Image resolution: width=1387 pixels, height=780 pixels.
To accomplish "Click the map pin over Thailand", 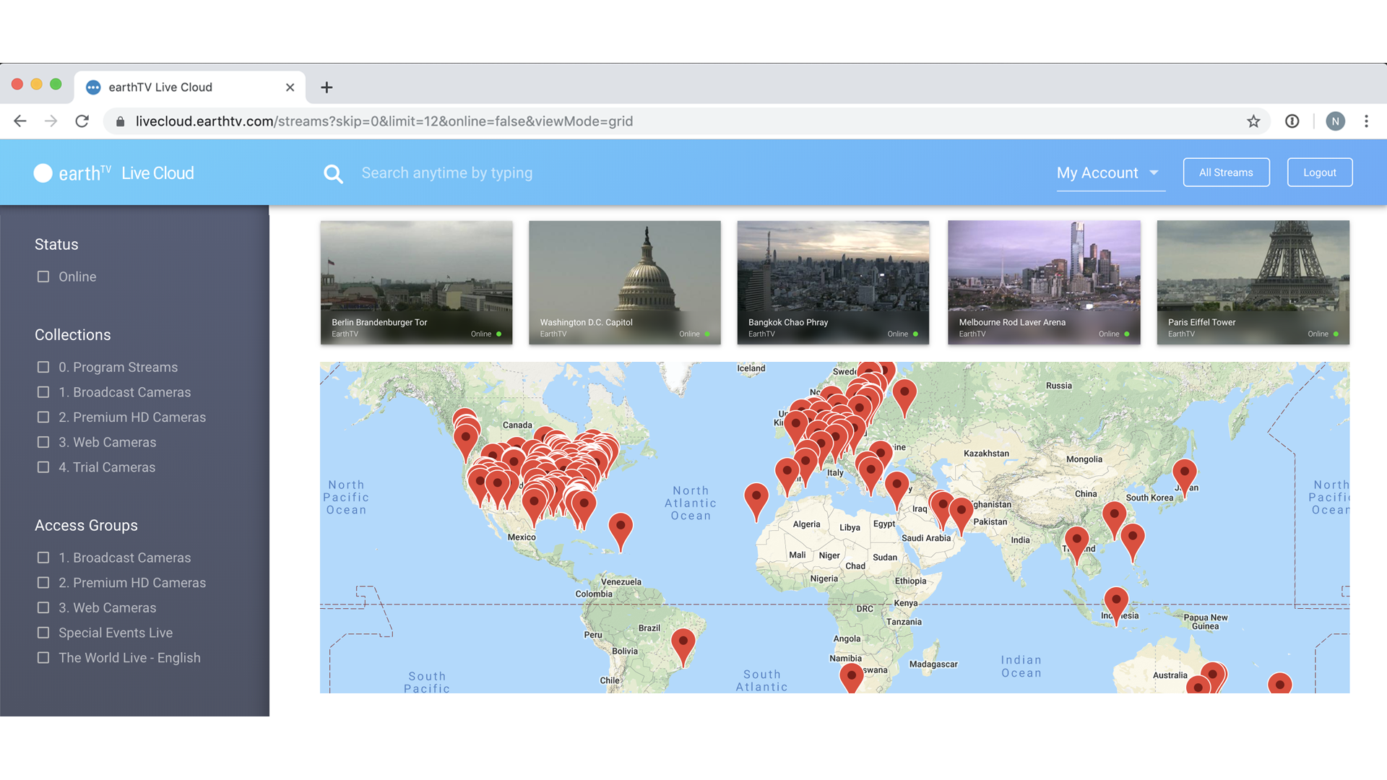I will (1076, 545).
